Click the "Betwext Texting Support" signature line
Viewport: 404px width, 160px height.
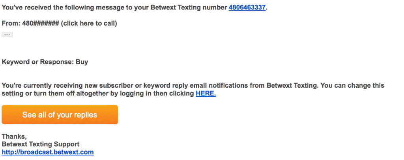coord(41,144)
